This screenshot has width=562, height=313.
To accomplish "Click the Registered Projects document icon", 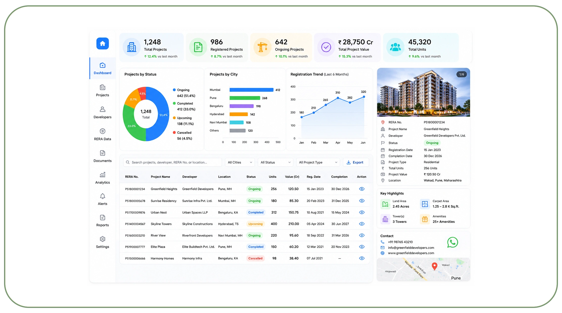I will tap(198, 47).
